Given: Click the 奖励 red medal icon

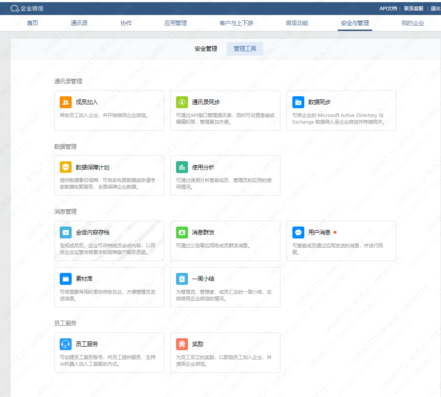Looking at the screenshot, I should pos(182,344).
